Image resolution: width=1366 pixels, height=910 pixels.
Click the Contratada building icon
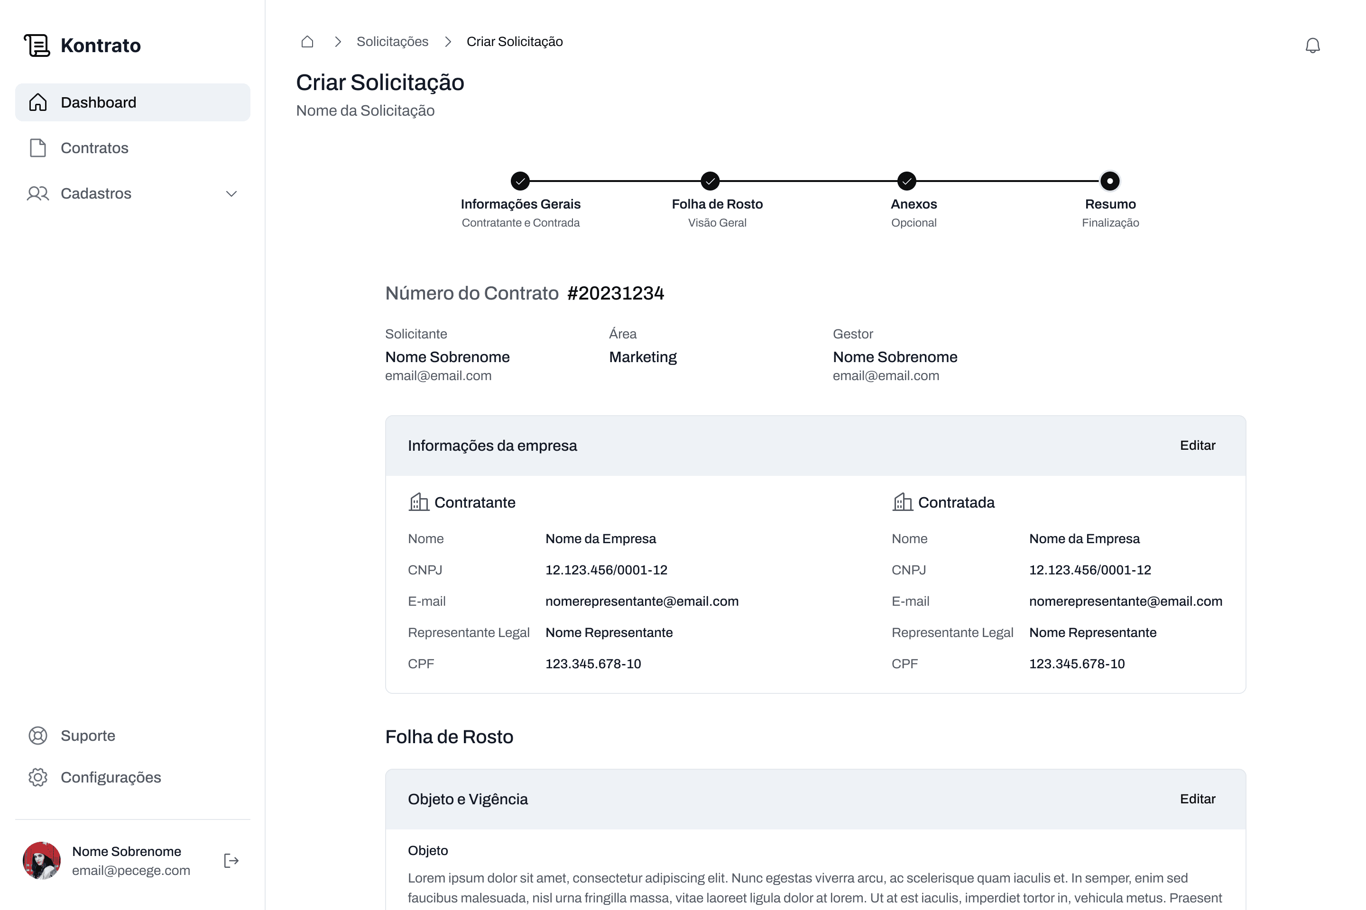click(902, 502)
